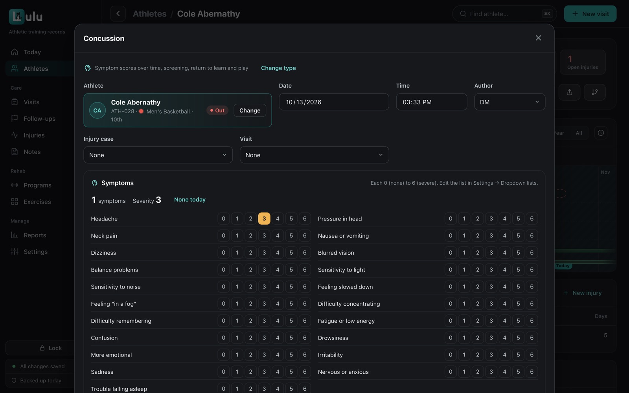629x393 pixels.
Task: Click the Change athlete button
Action: coord(250,110)
